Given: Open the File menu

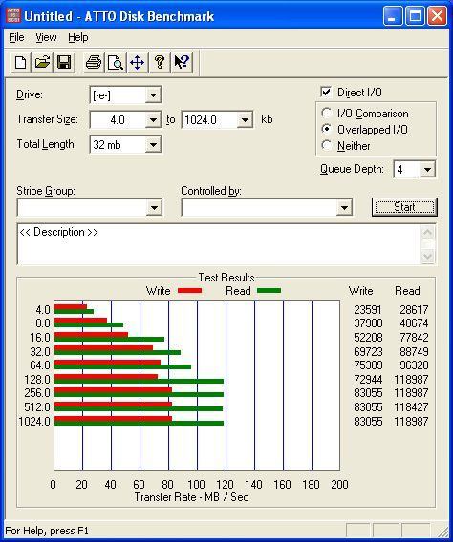Looking at the screenshot, I should 16,37.
